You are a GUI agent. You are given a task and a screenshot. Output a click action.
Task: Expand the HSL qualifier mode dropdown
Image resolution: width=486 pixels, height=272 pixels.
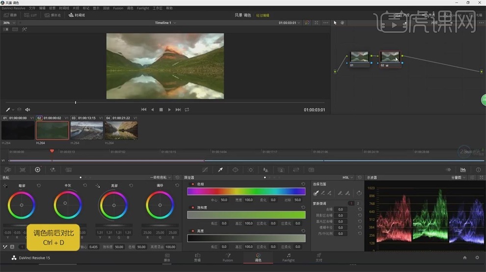tap(349, 178)
